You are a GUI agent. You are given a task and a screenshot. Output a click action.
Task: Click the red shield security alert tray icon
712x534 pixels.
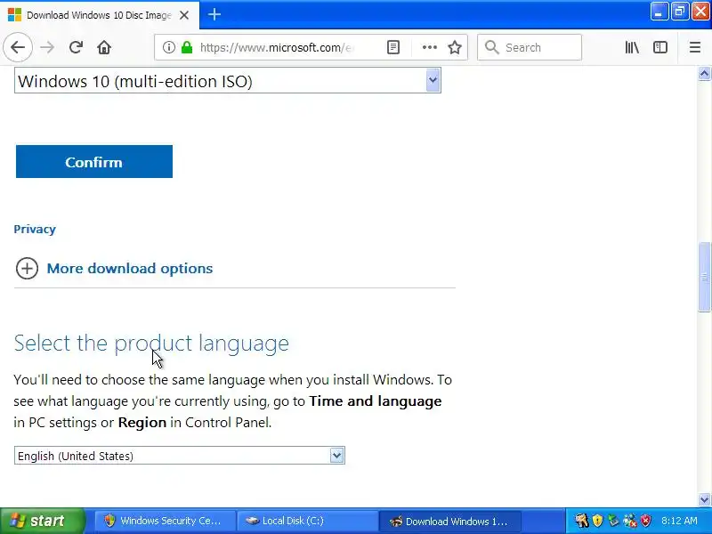[x=645, y=521]
